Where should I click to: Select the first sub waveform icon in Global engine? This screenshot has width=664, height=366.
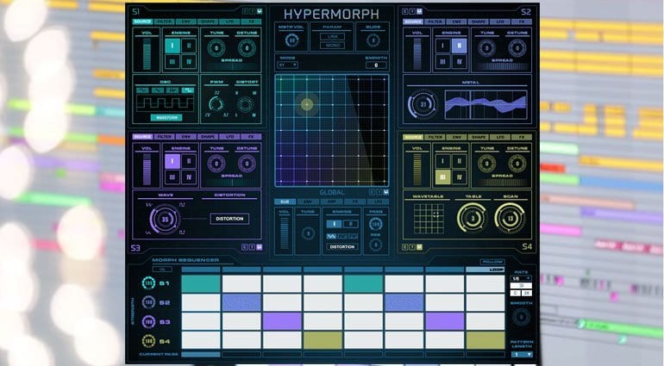(331, 236)
